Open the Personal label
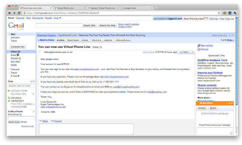 pyautogui.click(x=15, y=69)
